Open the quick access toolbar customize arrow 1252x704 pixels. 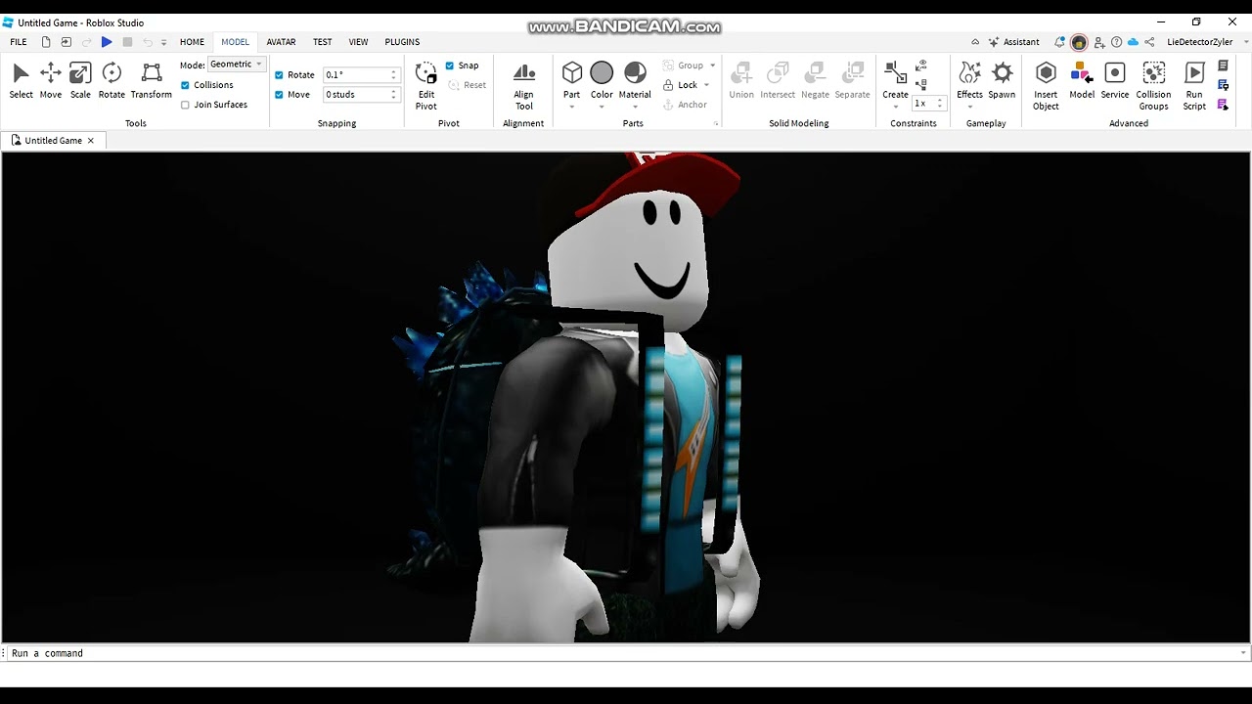(163, 42)
